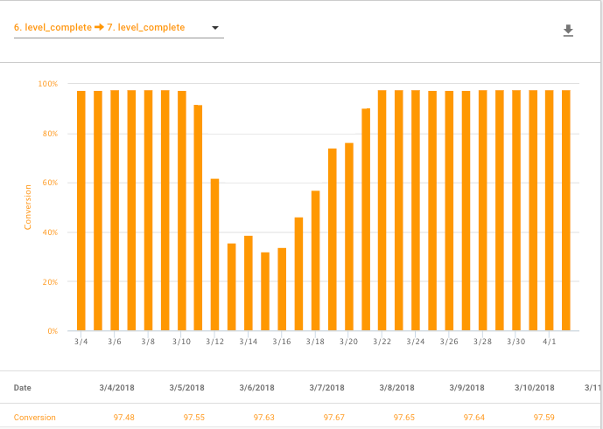Select the 3/10/2018 column header
Viewport: 603px width, 429px height.
point(536,387)
